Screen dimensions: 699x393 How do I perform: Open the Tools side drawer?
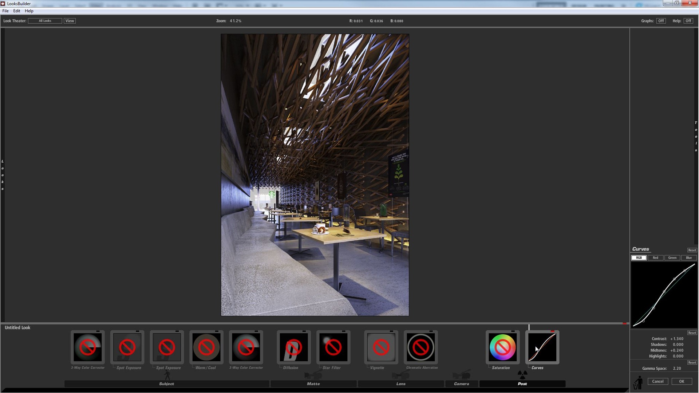(x=696, y=136)
